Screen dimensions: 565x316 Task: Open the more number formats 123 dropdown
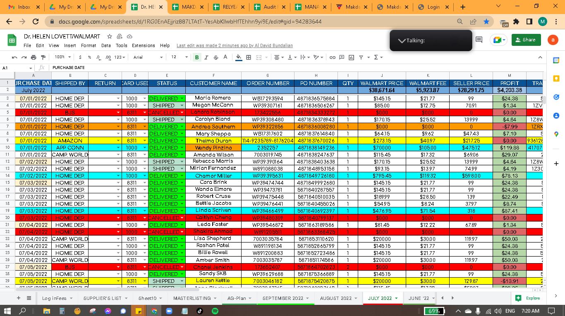click(x=120, y=57)
